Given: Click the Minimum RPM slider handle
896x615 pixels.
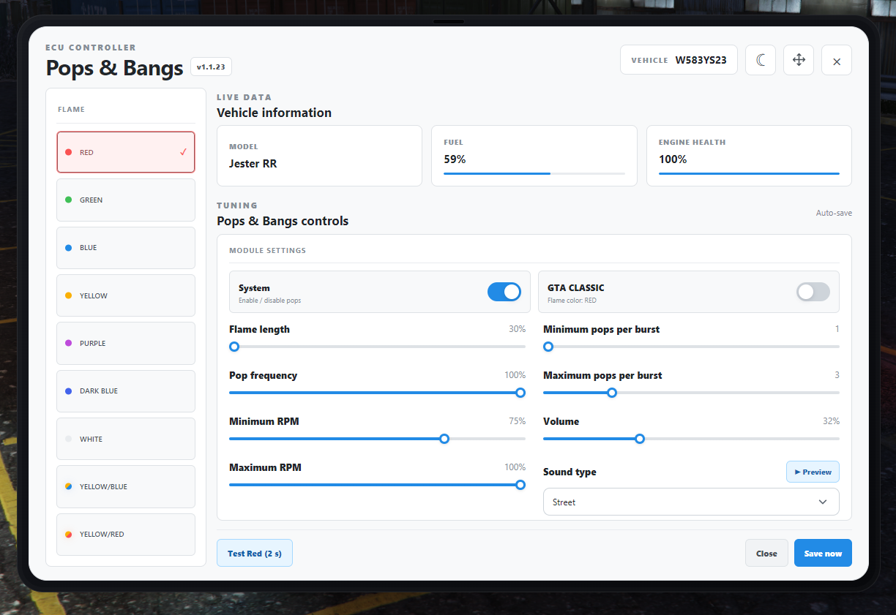Looking at the screenshot, I should click(x=444, y=439).
